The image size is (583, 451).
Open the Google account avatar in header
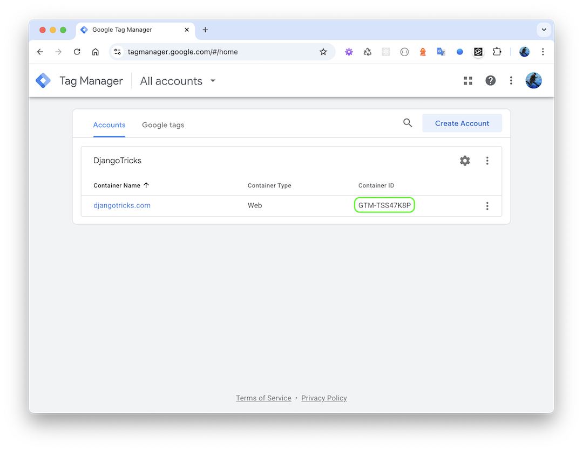point(533,80)
